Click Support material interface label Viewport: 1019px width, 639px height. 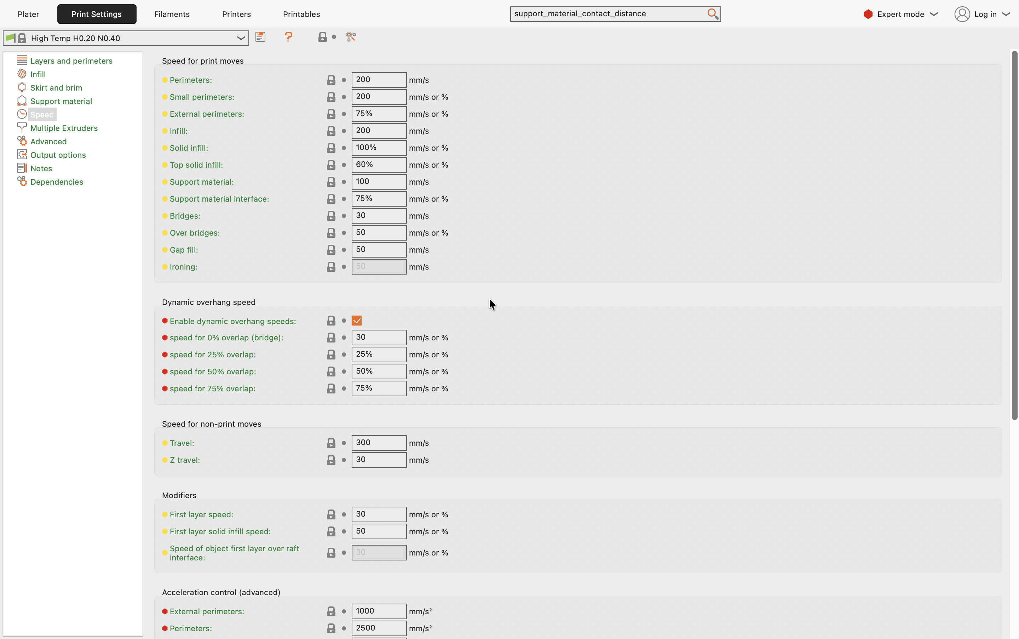pyautogui.click(x=219, y=199)
